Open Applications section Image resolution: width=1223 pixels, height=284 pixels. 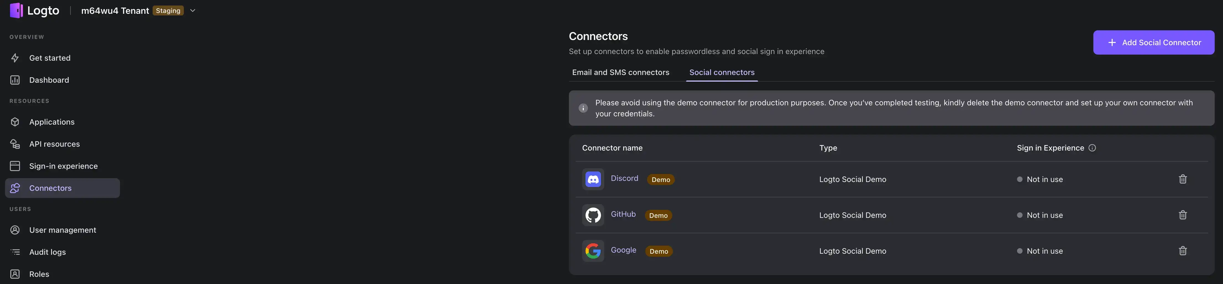(52, 122)
